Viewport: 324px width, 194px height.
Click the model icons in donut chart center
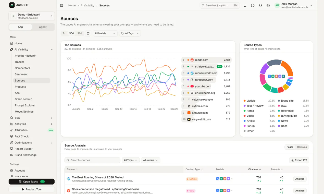tap(276, 76)
